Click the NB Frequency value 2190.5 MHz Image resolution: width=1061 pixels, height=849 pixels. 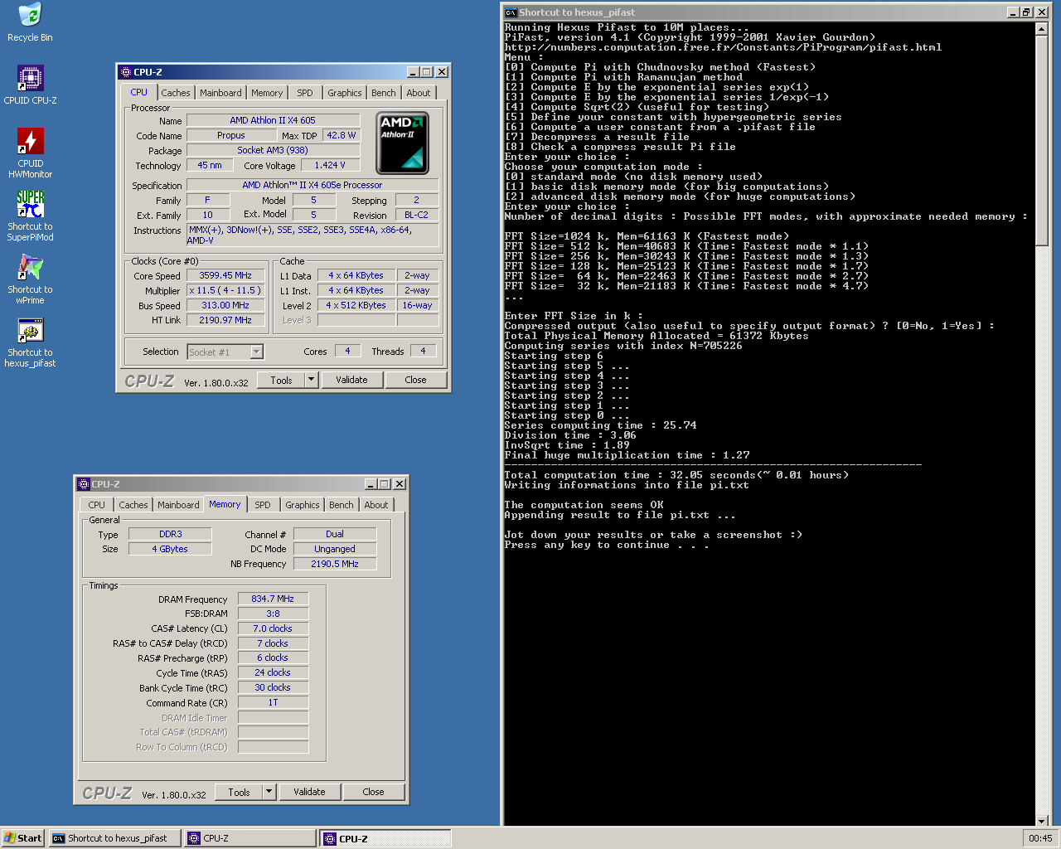(x=335, y=564)
